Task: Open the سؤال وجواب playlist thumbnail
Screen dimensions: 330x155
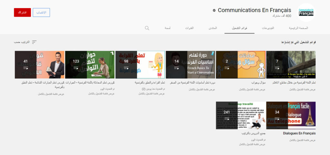Action: [241, 65]
